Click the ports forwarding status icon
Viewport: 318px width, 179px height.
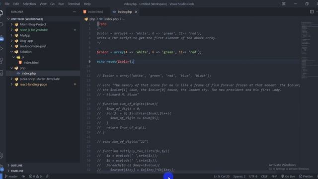pyautogui.click(x=47, y=177)
